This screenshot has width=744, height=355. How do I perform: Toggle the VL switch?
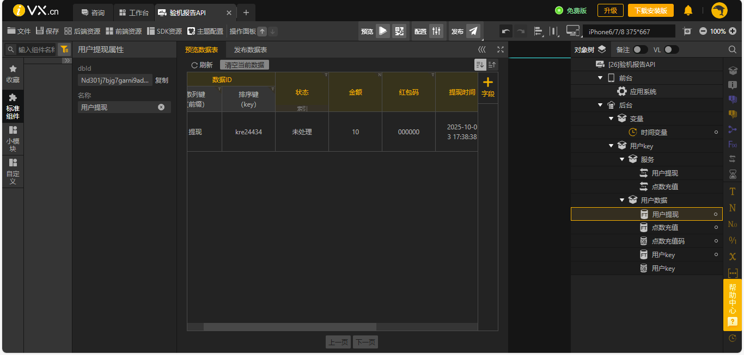click(672, 49)
